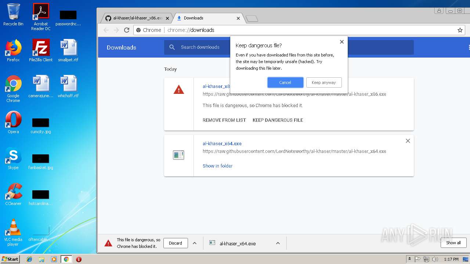Click the volume speaker tray icon
Viewport: 470px width, 264px height.
pos(435,259)
